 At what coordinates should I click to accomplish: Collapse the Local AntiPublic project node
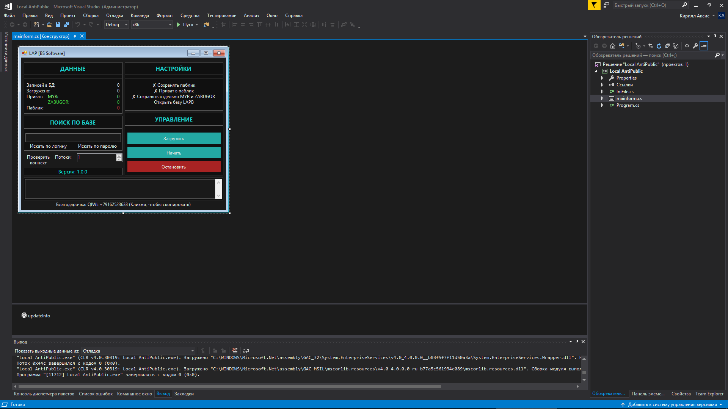[x=596, y=71]
